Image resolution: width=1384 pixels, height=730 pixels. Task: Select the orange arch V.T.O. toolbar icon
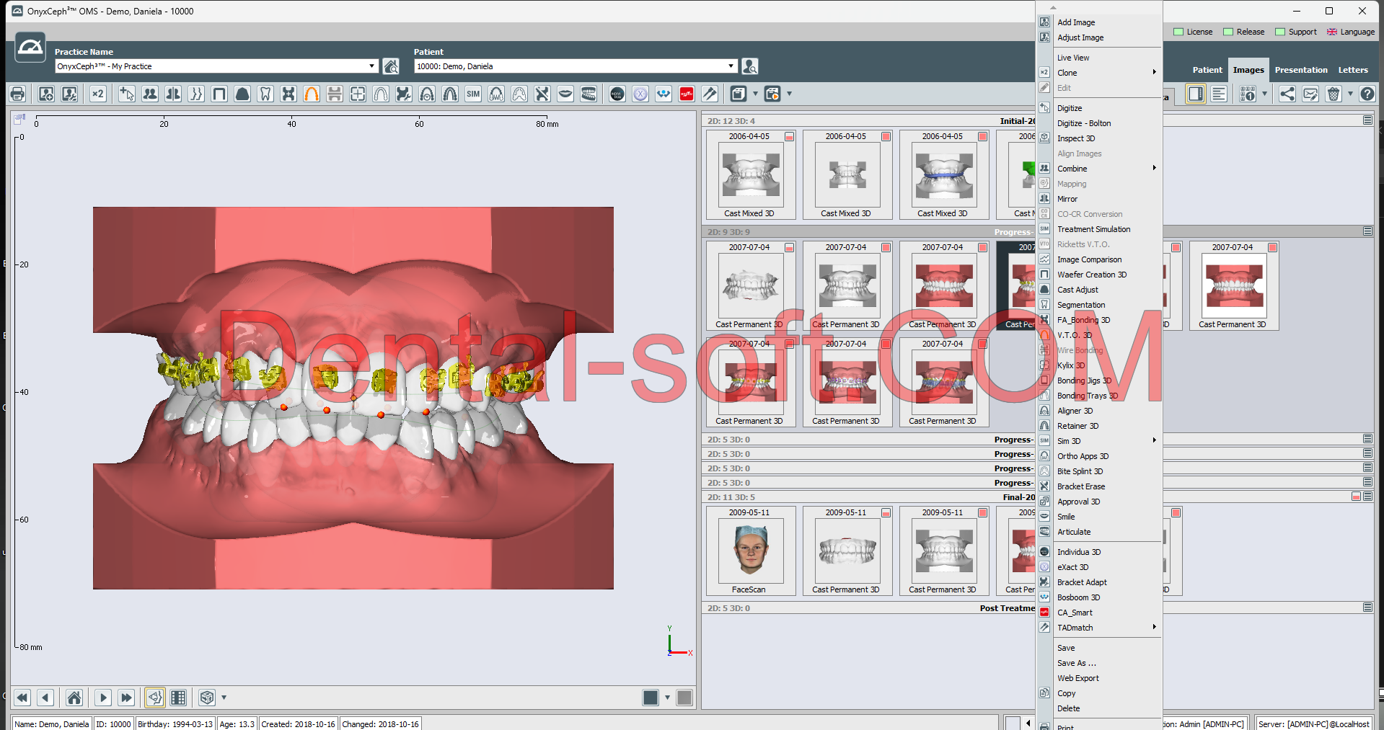[312, 94]
